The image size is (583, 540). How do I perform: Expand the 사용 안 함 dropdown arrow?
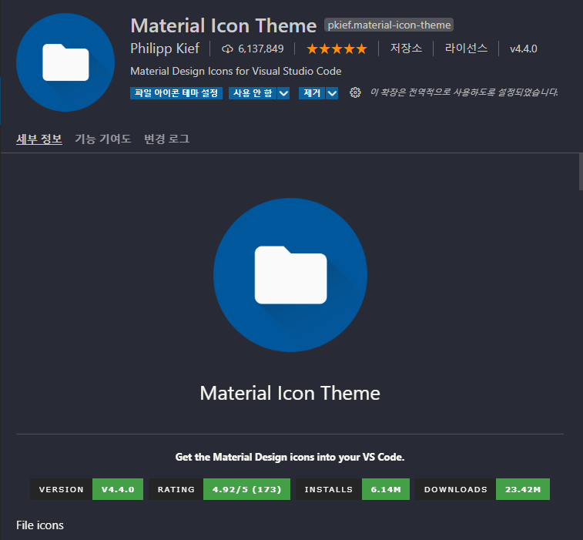[x=283, y=93]
